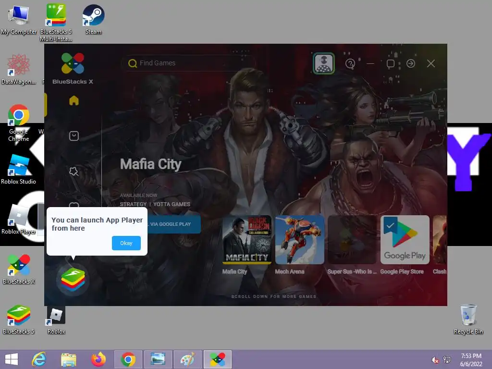Click the Mafia City title text

point(150,164)
